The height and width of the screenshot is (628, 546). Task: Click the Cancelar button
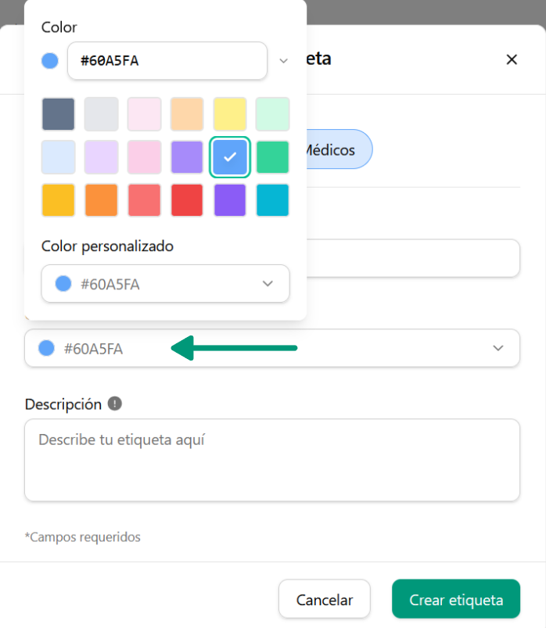point(324,600)
